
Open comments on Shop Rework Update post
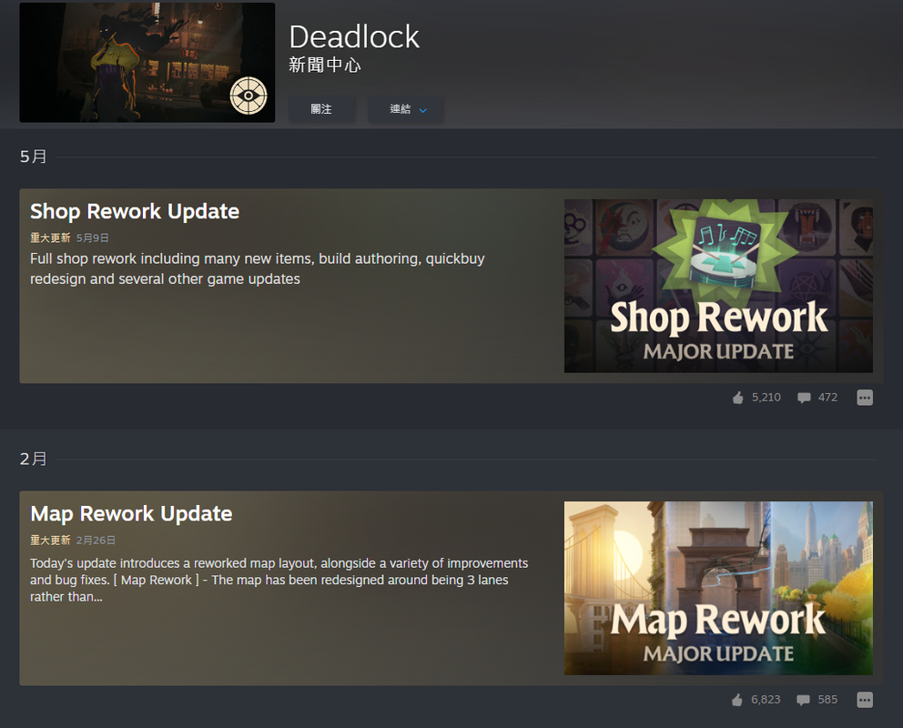804,398
